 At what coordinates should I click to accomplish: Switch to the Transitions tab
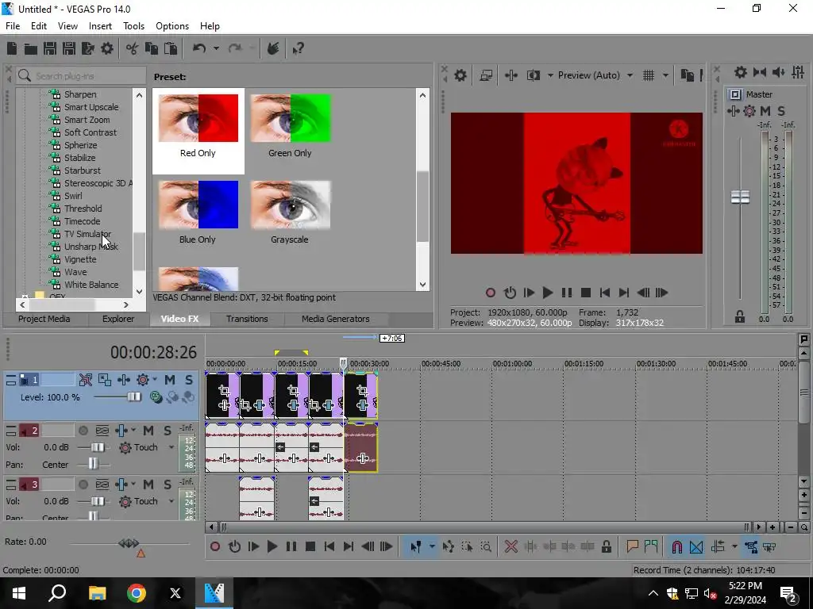click(x=247, y=319)
